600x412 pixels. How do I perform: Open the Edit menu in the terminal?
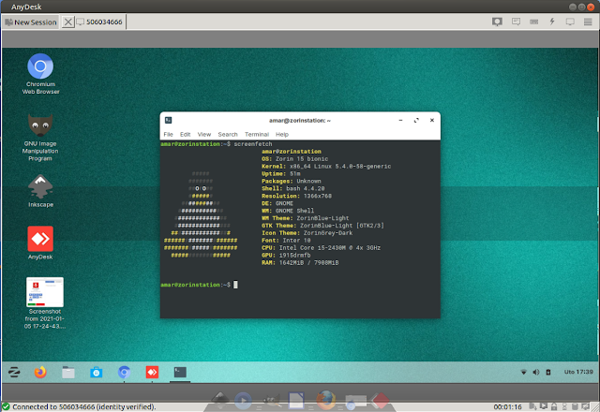pos(186,135)
